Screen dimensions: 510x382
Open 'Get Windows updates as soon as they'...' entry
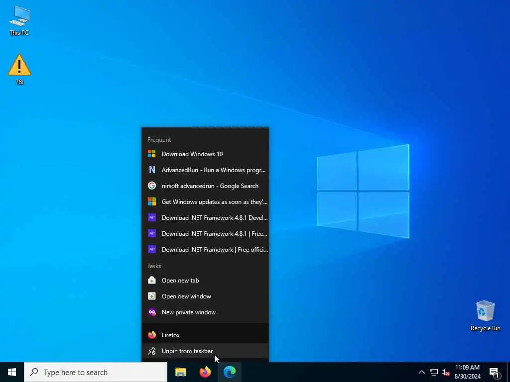coord(205,202)
